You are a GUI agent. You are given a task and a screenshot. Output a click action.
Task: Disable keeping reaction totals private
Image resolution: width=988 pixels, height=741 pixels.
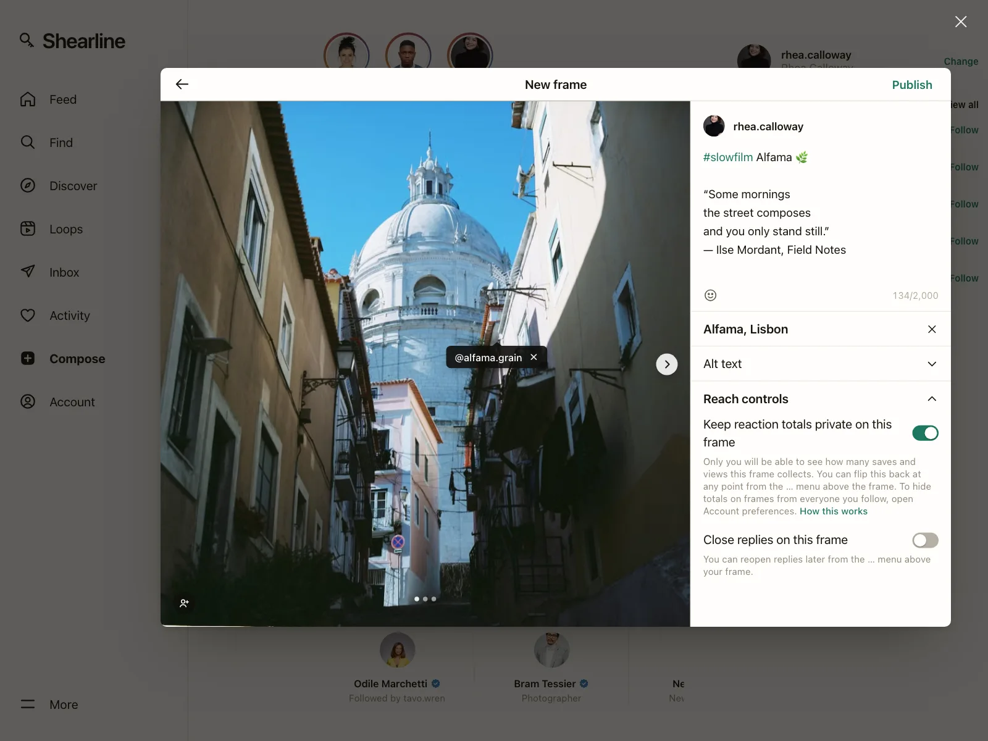[x=925, y=433]
